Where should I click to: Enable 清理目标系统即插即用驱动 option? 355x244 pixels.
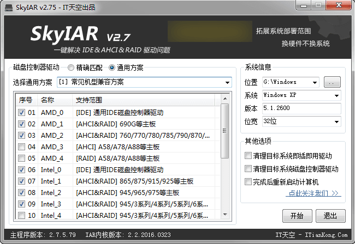pos(248,156)
